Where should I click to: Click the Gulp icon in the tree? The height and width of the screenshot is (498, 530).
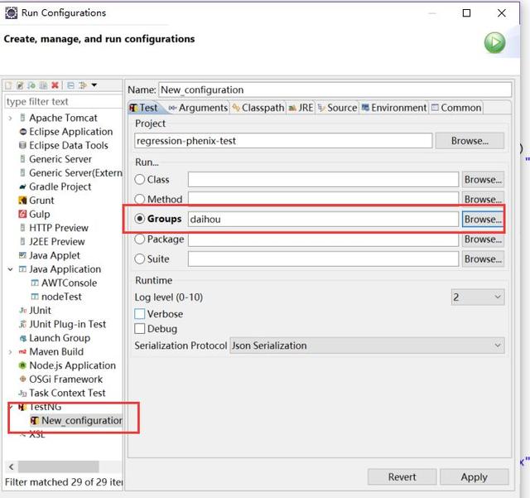tap(22, 214)
